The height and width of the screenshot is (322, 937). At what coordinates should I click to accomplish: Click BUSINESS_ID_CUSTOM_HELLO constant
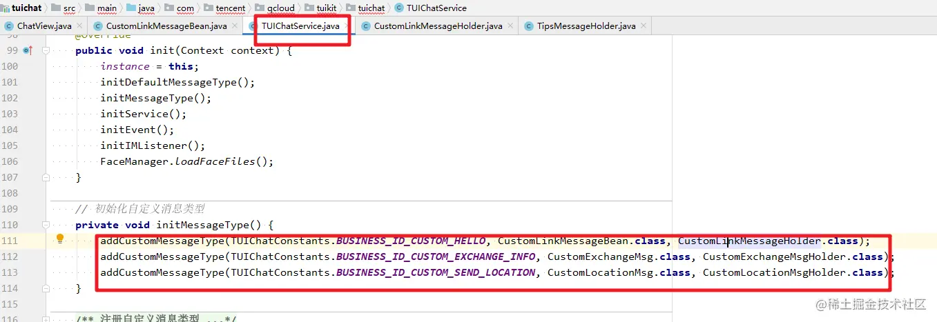click(x=412, y=241)
